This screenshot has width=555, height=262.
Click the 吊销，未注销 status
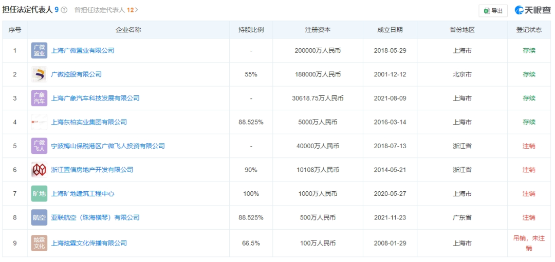pyautogui.click(x=529, y=243)
